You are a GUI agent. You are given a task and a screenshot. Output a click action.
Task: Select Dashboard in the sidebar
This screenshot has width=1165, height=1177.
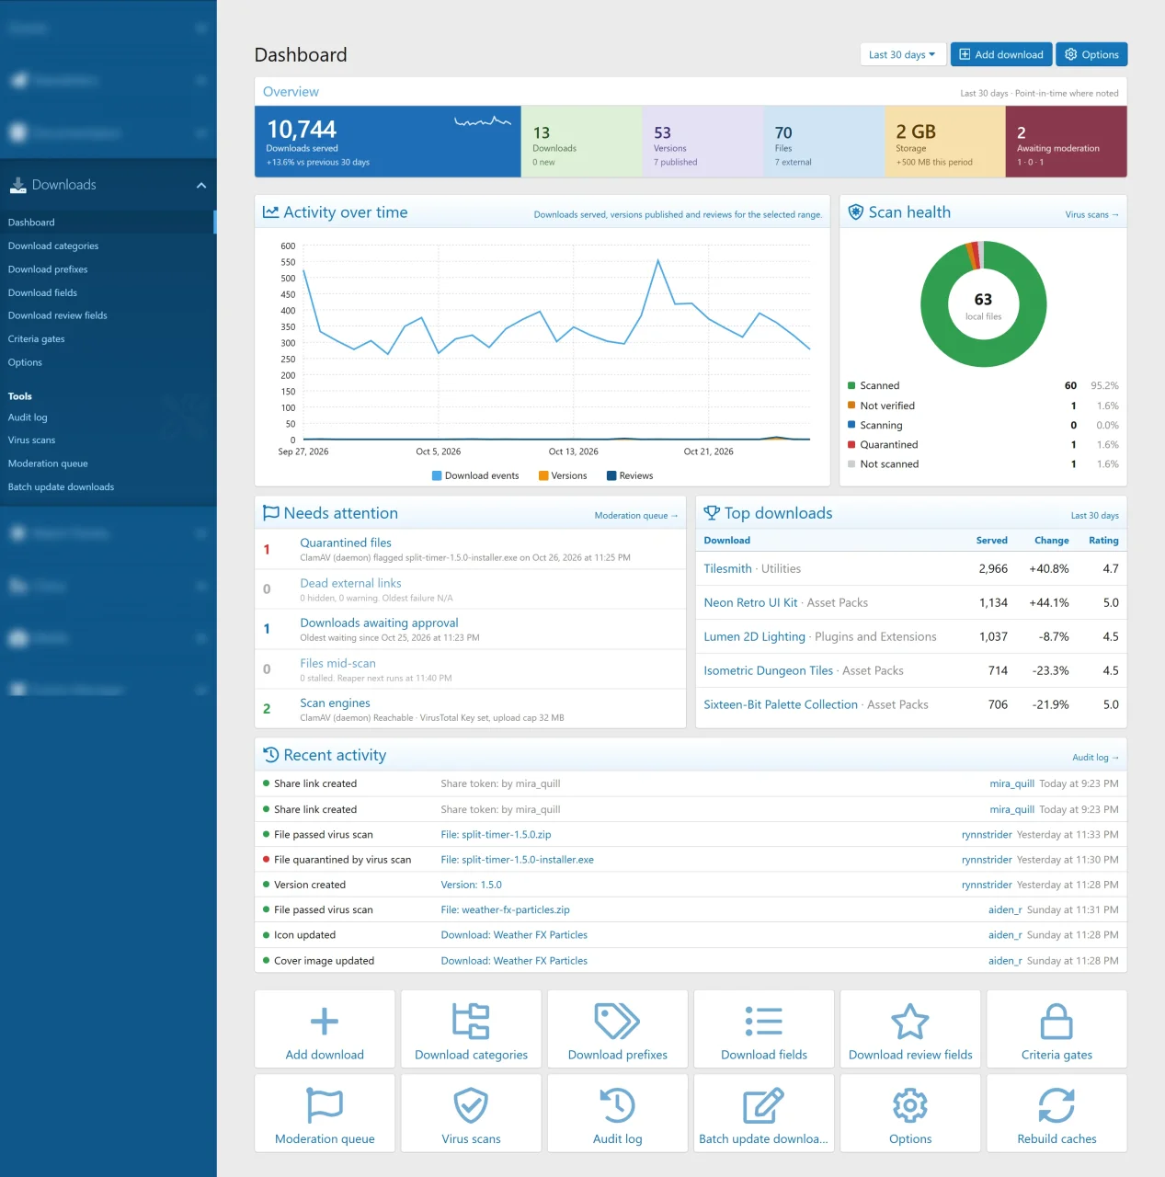coord(108,223)
